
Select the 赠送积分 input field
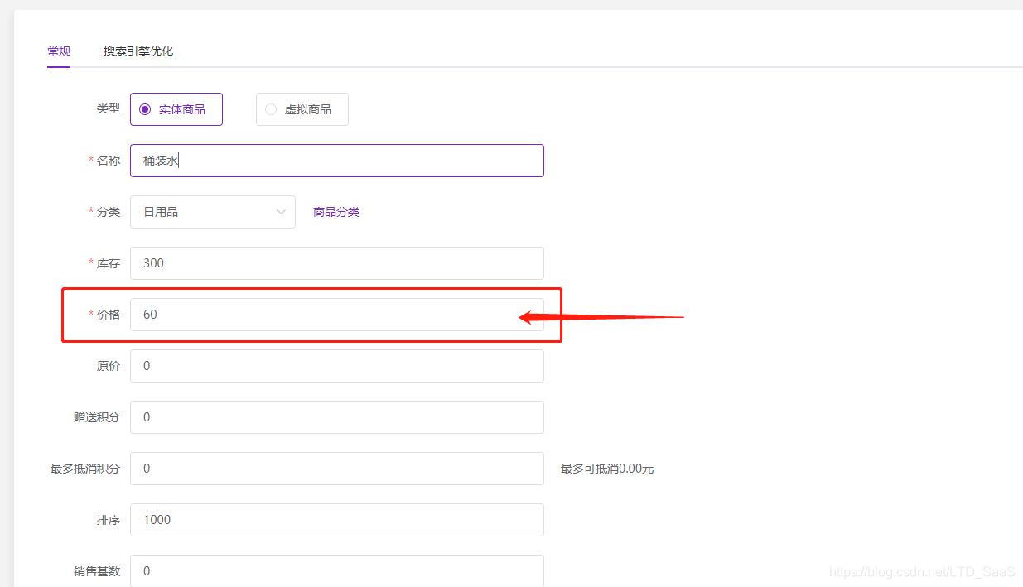click(x=336, y=417)
